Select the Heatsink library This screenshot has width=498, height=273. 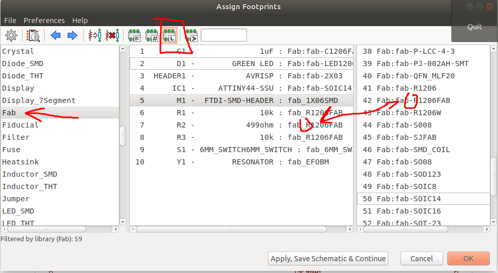point(60,162)
